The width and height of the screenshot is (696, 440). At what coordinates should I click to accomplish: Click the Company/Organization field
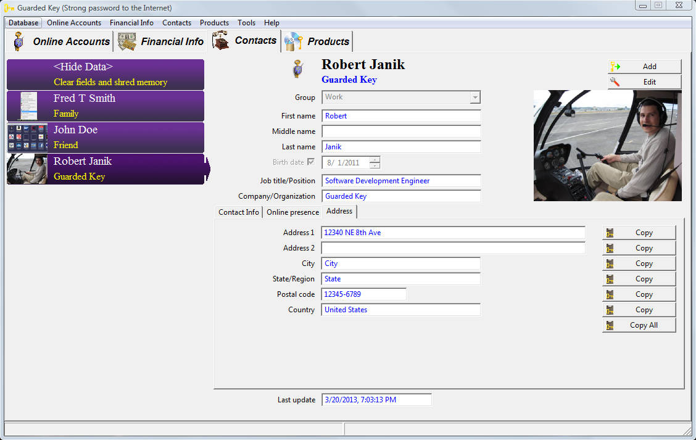401,196
